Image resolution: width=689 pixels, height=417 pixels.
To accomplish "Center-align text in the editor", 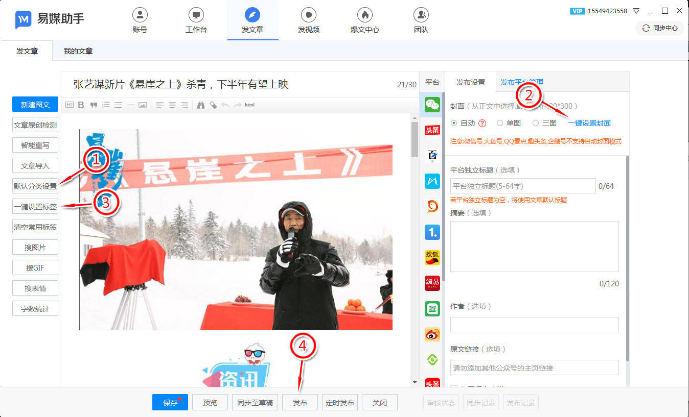I will tap(172, 105).
